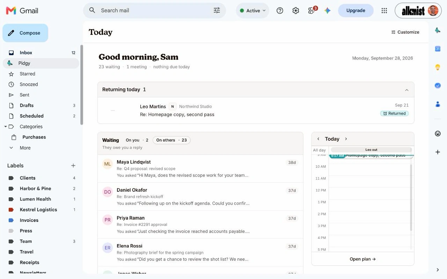Open the Invoices blue label
This screenshot has width=447, height=279.
click(x=41, y=220)
